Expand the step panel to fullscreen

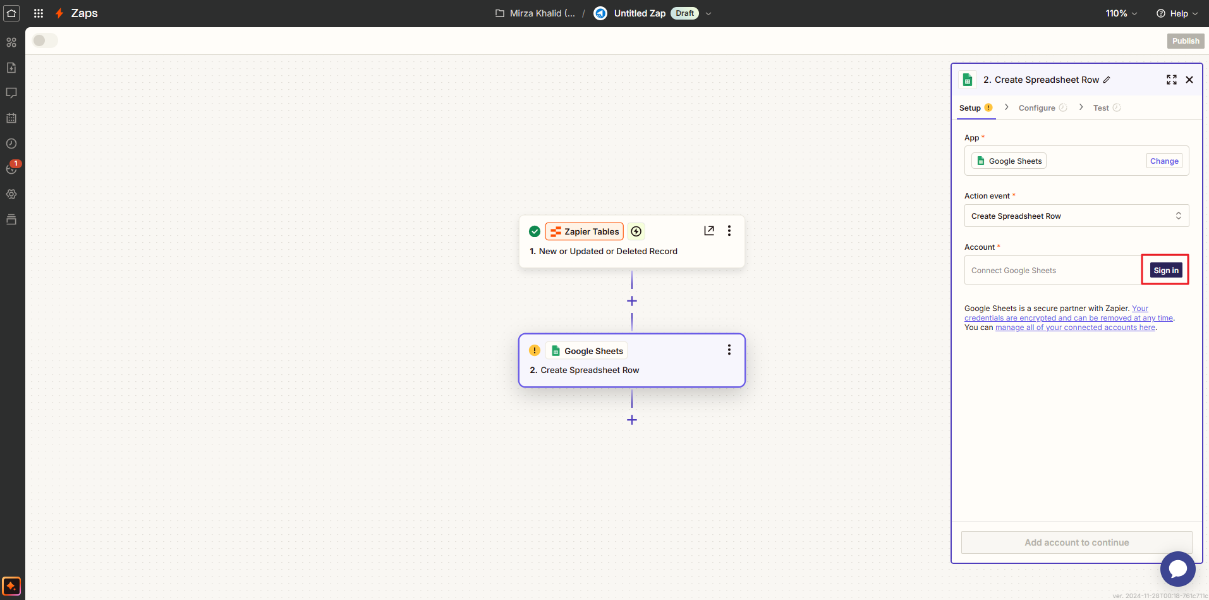[x=1171, y=80]
